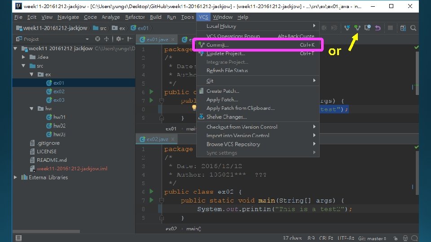Click the CRLF line separator status entry
Image resolution: width=431 pixels, height=242 pixels.
coord(326,238)
